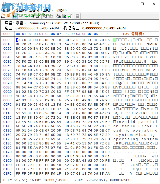
Task: Open the 扇区(S) menu
Action: tap(34, 10)
